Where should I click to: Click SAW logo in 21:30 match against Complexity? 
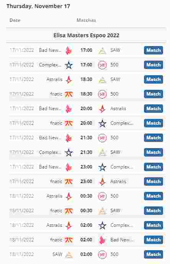pyautogui.click(x=102, y=152)
